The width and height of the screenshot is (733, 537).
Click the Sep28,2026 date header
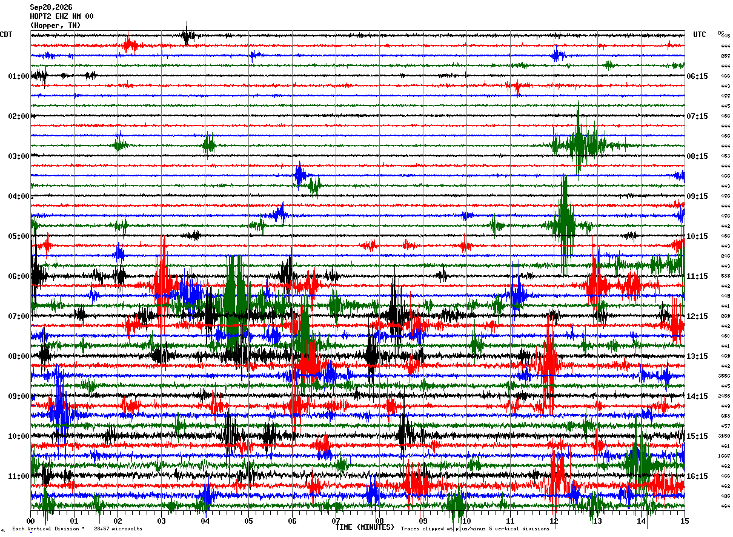(x=51, y=7)
